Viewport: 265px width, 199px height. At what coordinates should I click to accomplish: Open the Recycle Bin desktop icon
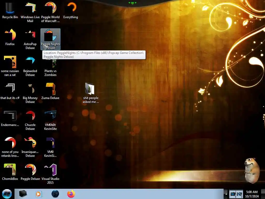coord(10,10)
